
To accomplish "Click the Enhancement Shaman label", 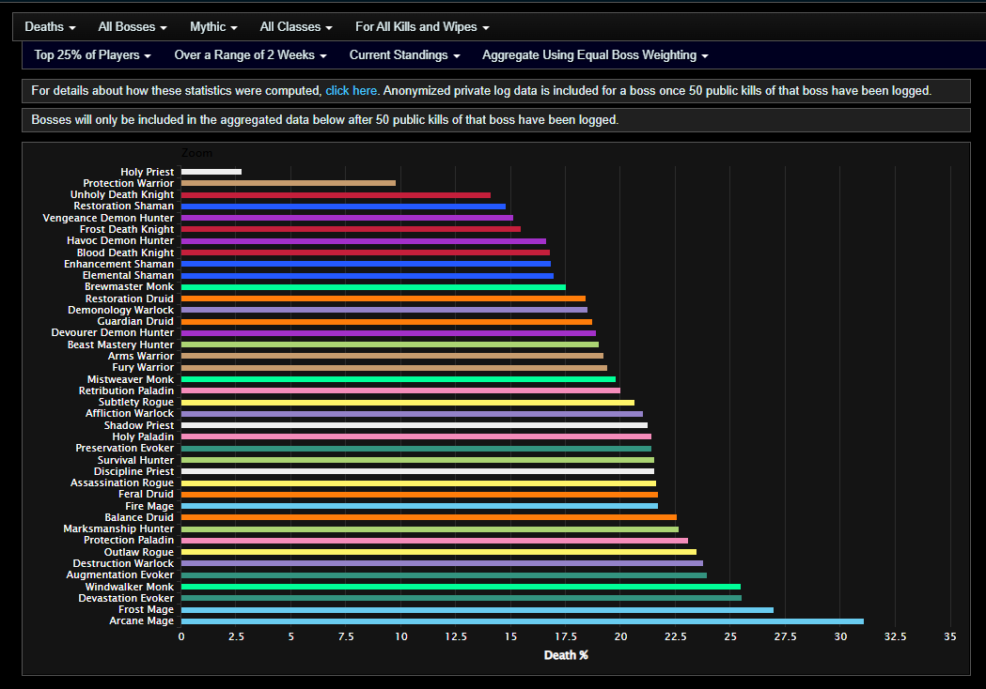I will click(x=118, y=264).
